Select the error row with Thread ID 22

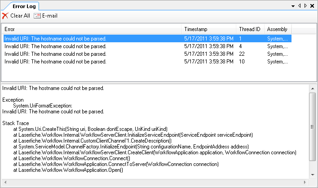coord(90,54)
